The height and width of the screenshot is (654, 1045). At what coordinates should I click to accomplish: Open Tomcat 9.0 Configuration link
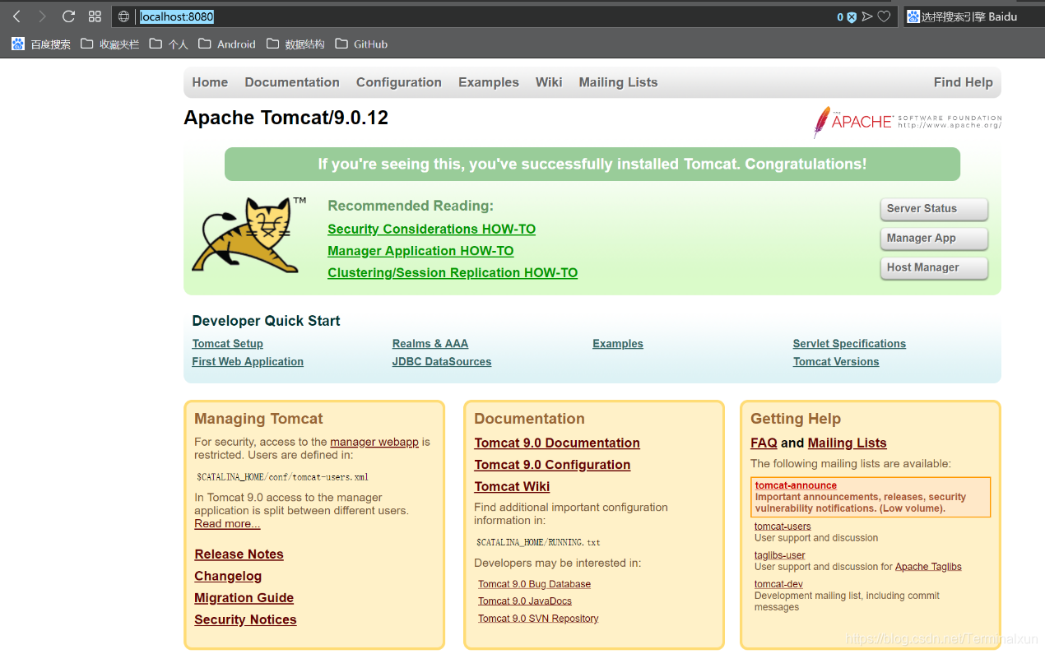point(552,465)
